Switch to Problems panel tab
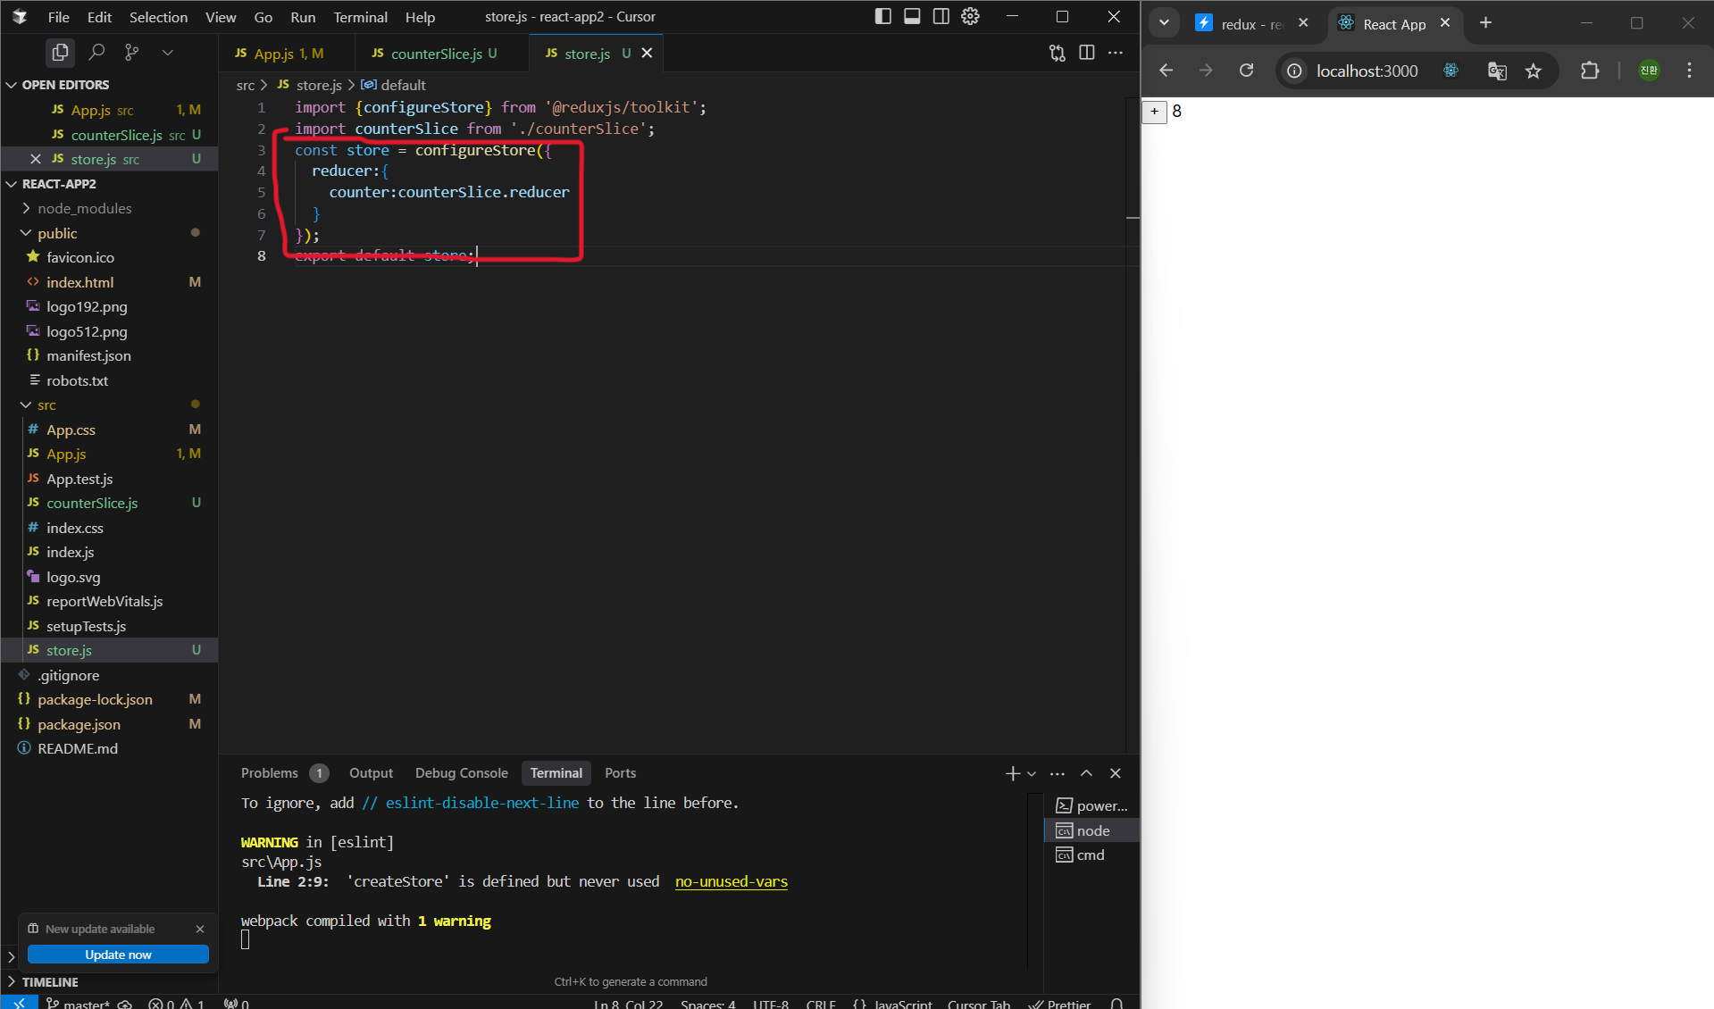Viewport: 1714px width, 1009px height. click(x=270, y=773)
